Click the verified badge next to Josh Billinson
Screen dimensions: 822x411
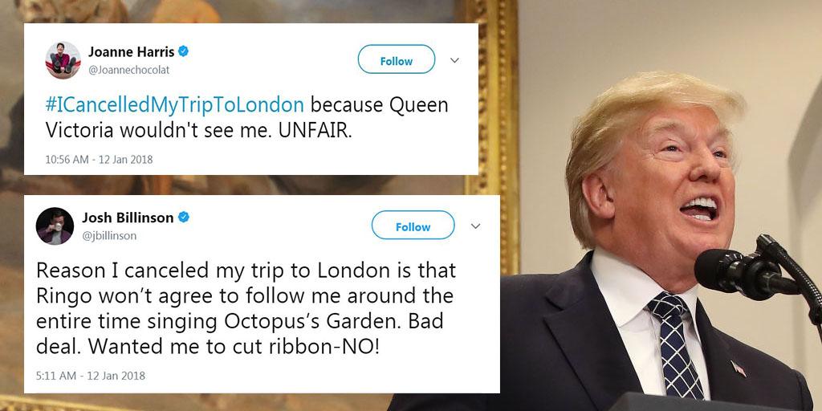click(x=184, y=217)
